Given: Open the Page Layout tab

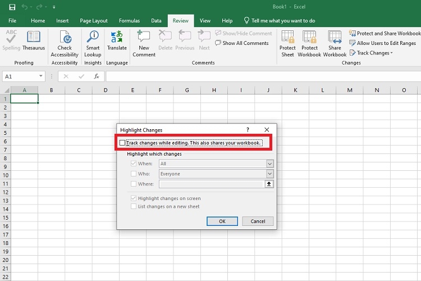Looking at the screenshot, I should pos(94,21).
